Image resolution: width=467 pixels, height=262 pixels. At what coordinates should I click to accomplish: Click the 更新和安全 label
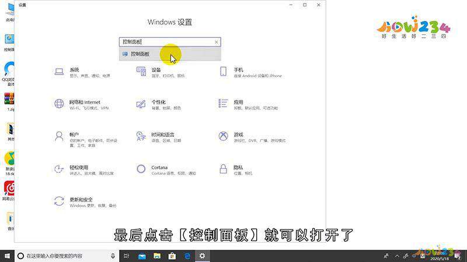(81, 200)
